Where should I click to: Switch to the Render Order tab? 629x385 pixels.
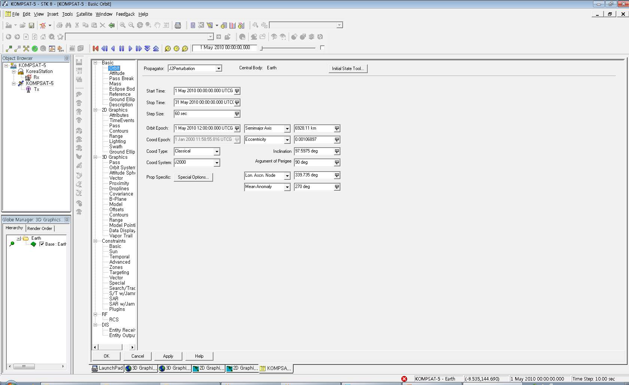(40, 228)
